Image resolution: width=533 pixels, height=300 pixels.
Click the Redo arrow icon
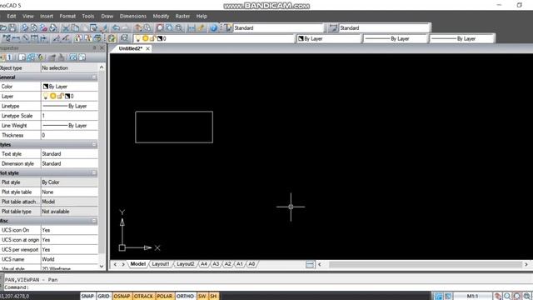[125, 27]
